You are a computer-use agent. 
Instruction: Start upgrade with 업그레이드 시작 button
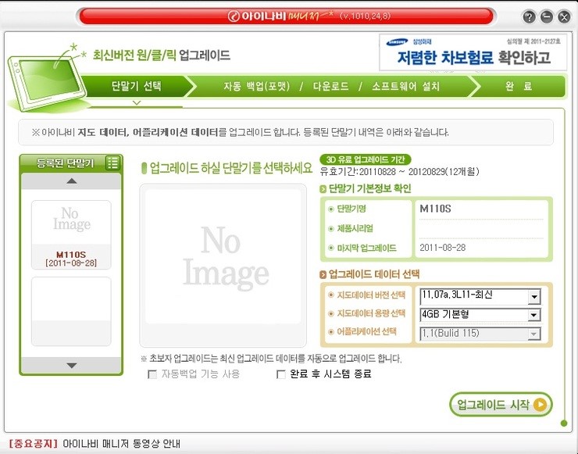pyautogui.click(x=501, y=404)
